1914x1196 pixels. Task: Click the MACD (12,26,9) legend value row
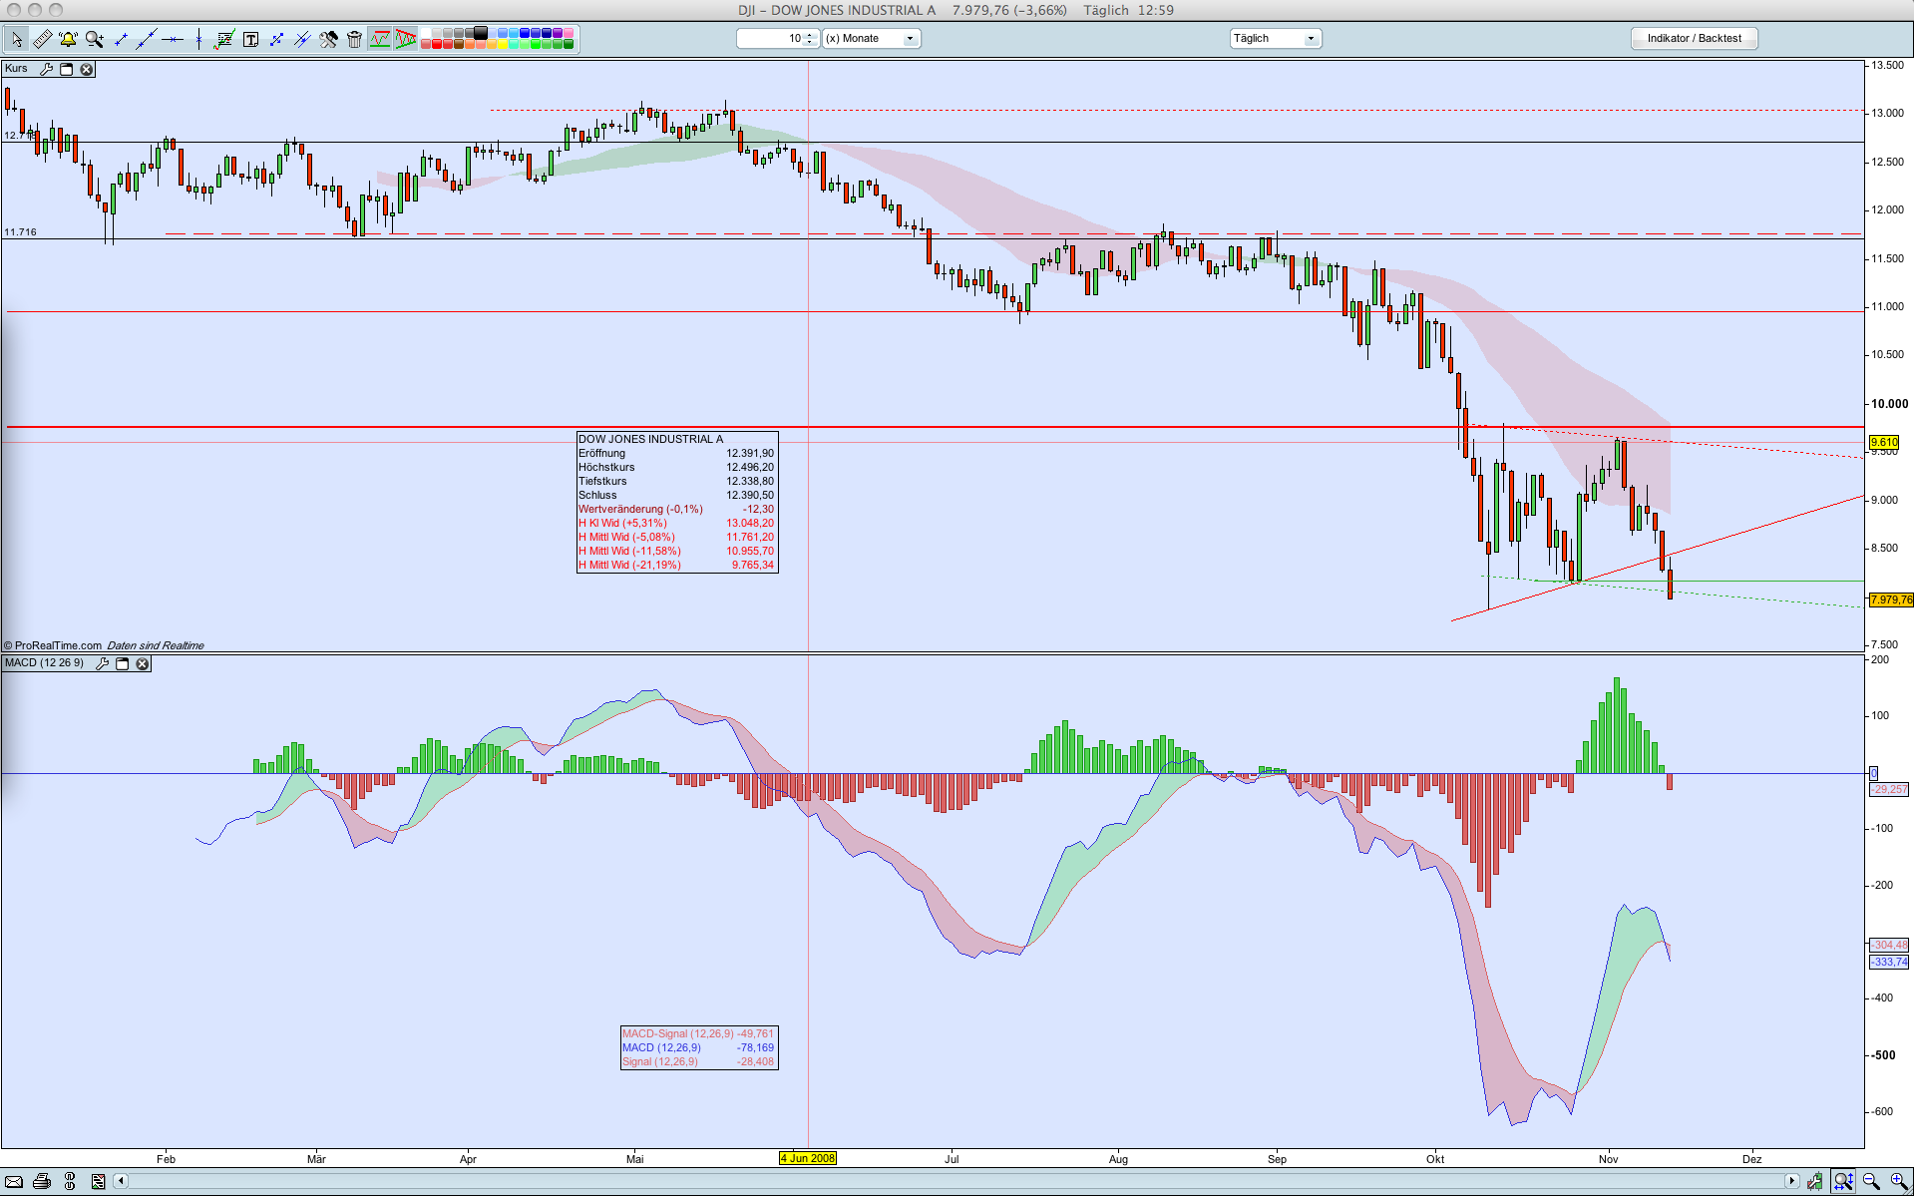tap(698, 1047)
